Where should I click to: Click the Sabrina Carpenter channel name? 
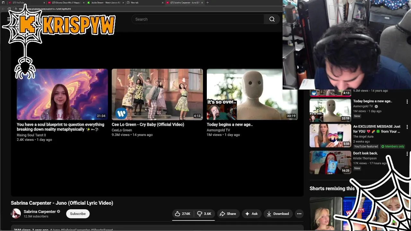pos(40,211)
